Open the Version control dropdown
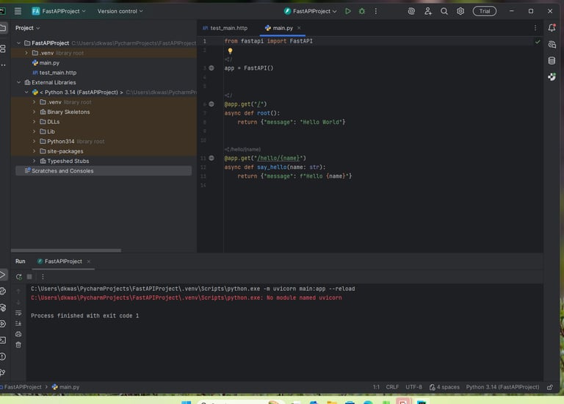The height and width of the screenshot is (404, 564). (x=120, y=11)
